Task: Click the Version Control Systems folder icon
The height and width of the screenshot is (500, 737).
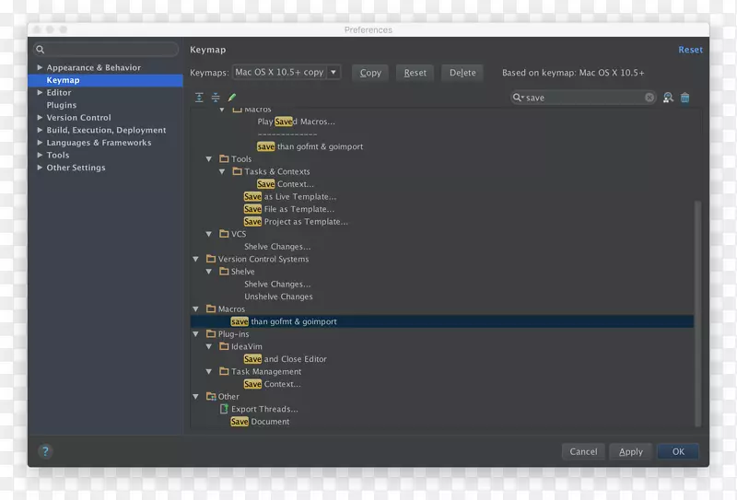Action: [211, 259]
